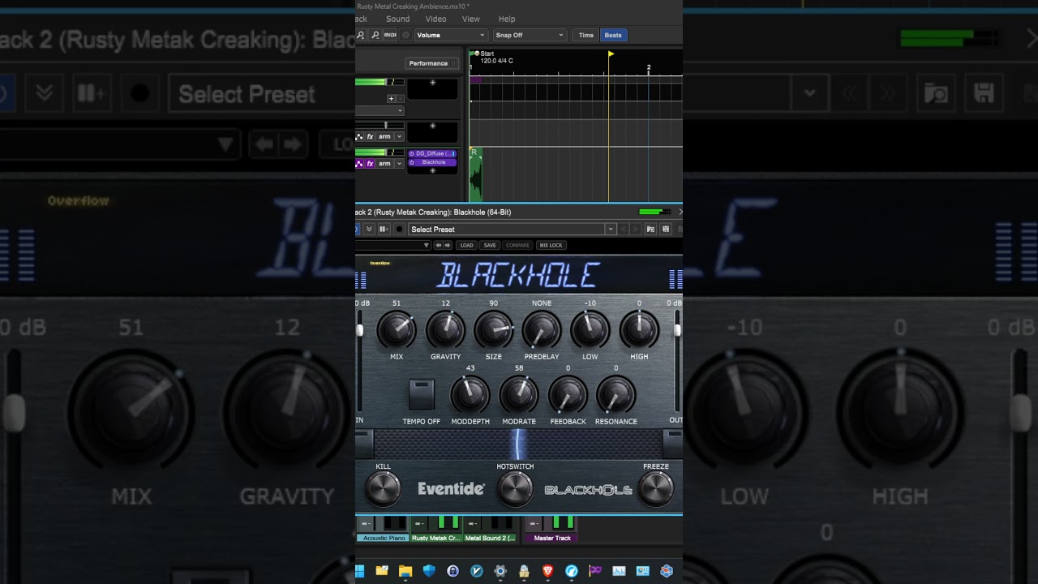The image size is (1038, 584).
Task: Arm the Blackhole track for recording
Action: [x=384, y=163]
